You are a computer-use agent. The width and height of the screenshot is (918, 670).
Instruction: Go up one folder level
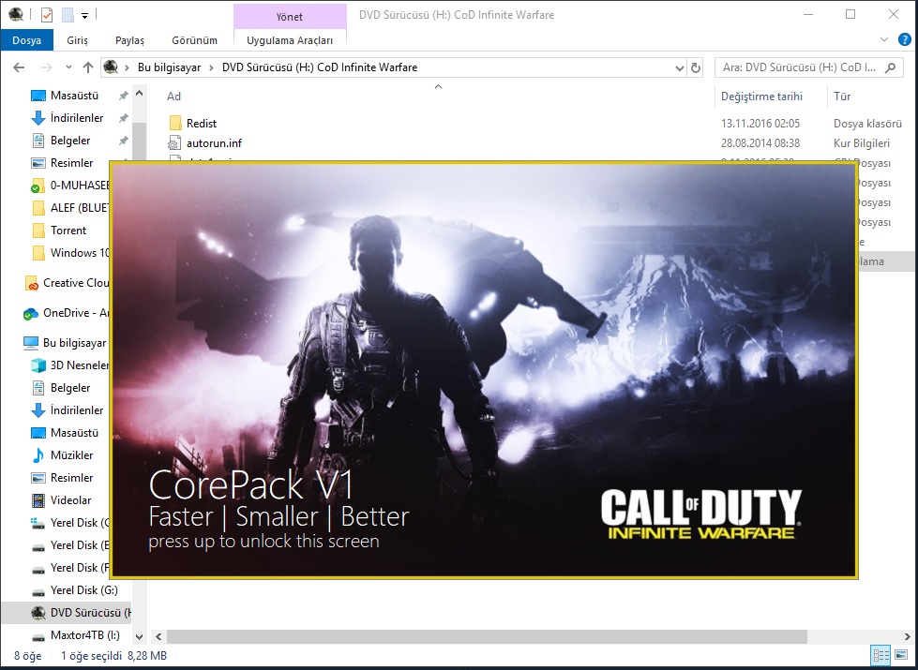[x=88, y=67]
